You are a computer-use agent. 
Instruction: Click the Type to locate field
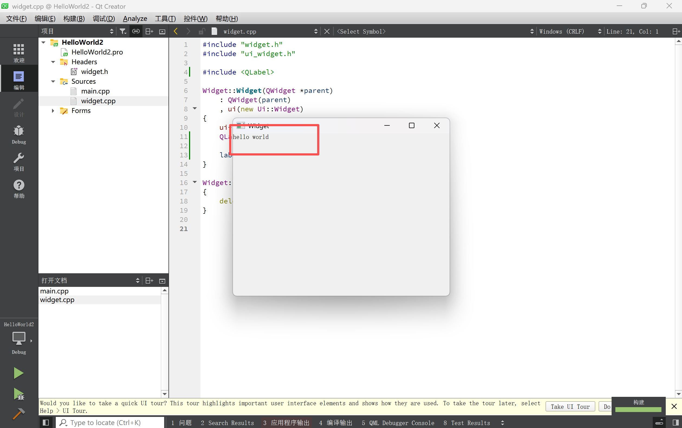(x=110, y=423)
